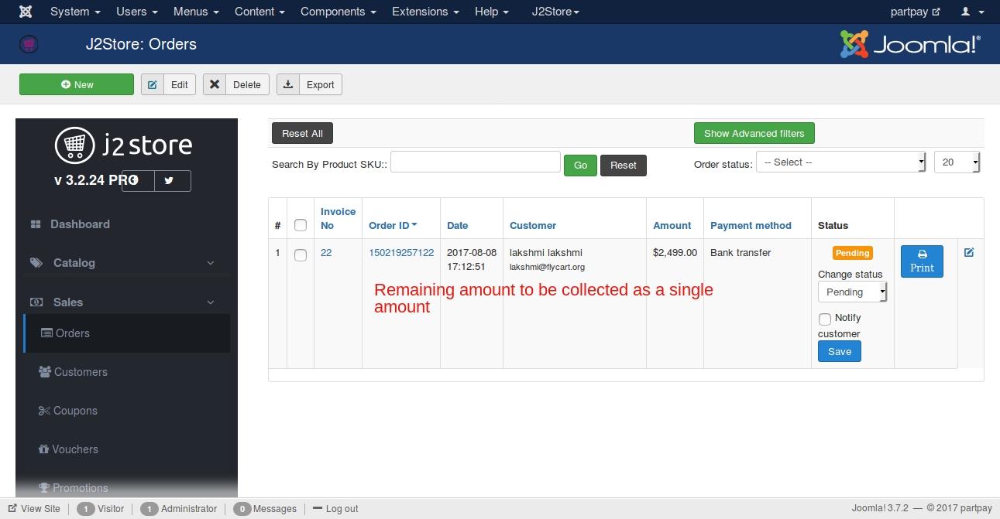This screenshot has width=1000, height=519.
Task: Check the checkbox for order row 1
Action: point(301,255)
